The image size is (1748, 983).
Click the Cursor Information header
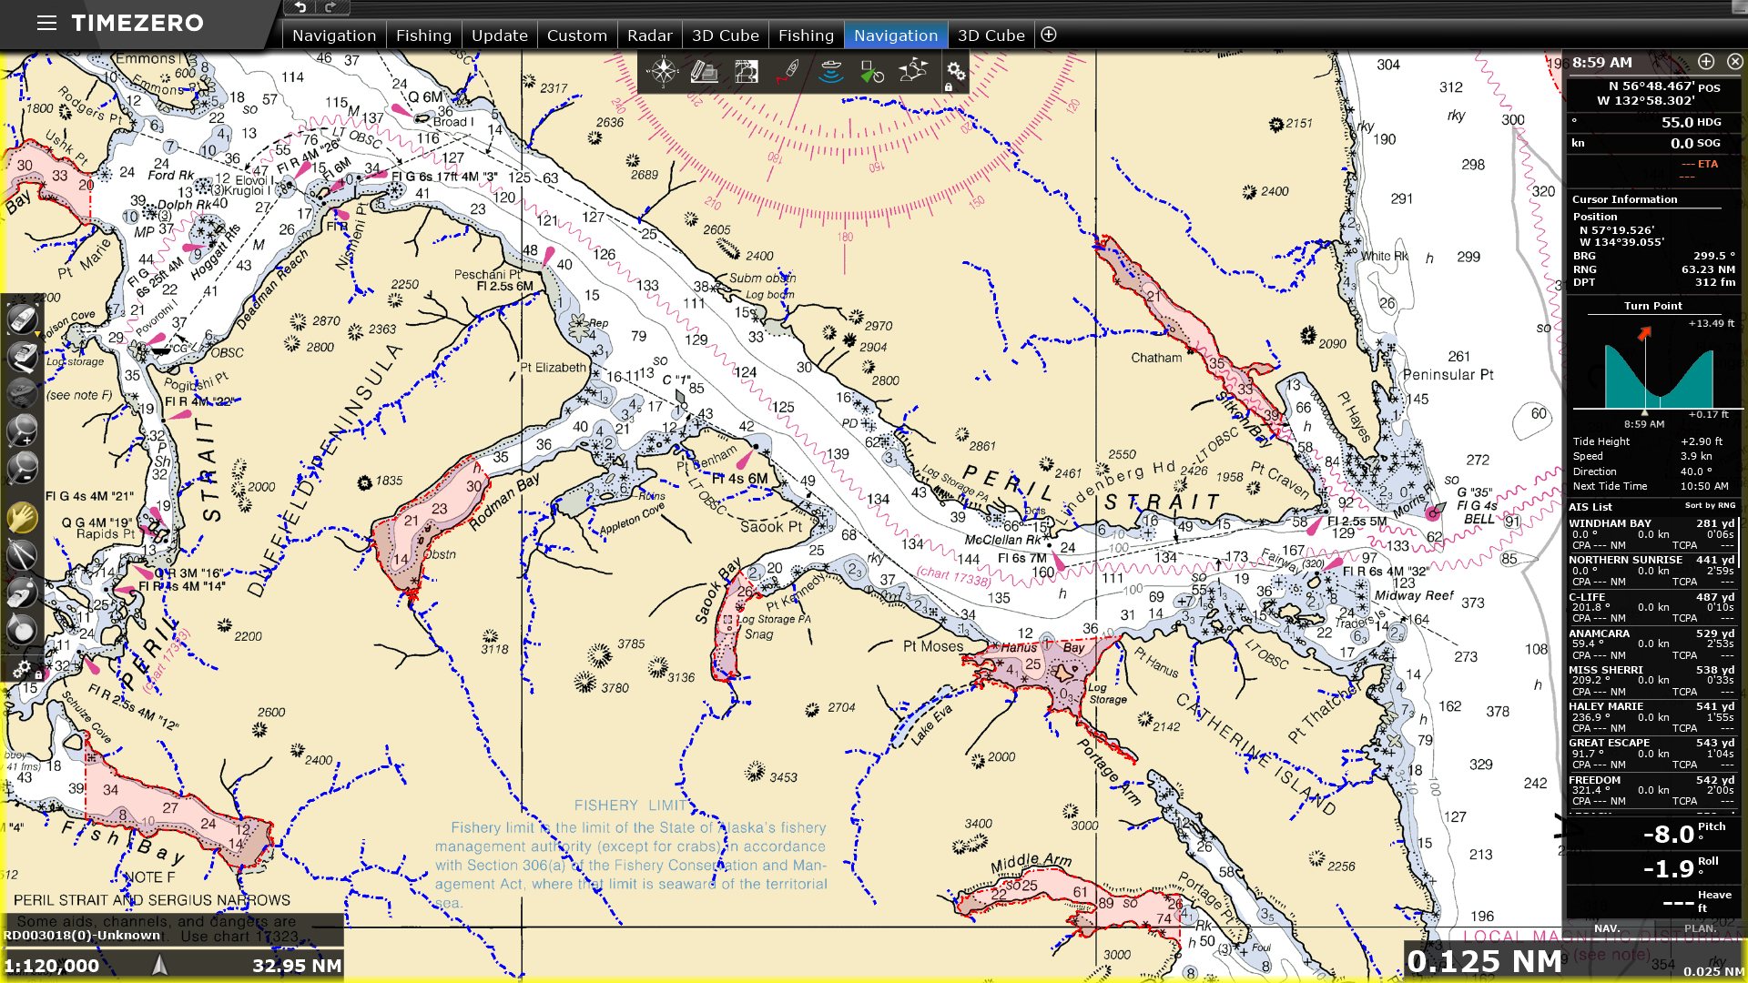tap(1624, 199)
